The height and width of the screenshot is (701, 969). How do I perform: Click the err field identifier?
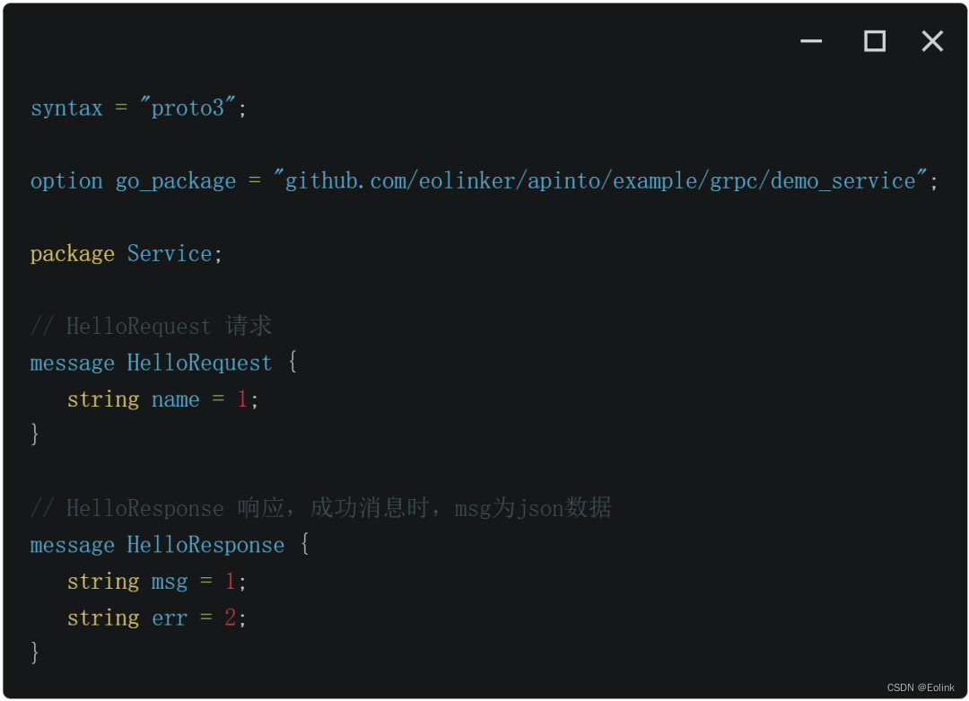click(x=170, y=618)
